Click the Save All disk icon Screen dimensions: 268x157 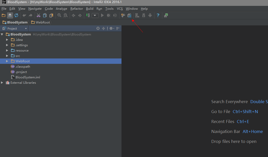(10, 15)
